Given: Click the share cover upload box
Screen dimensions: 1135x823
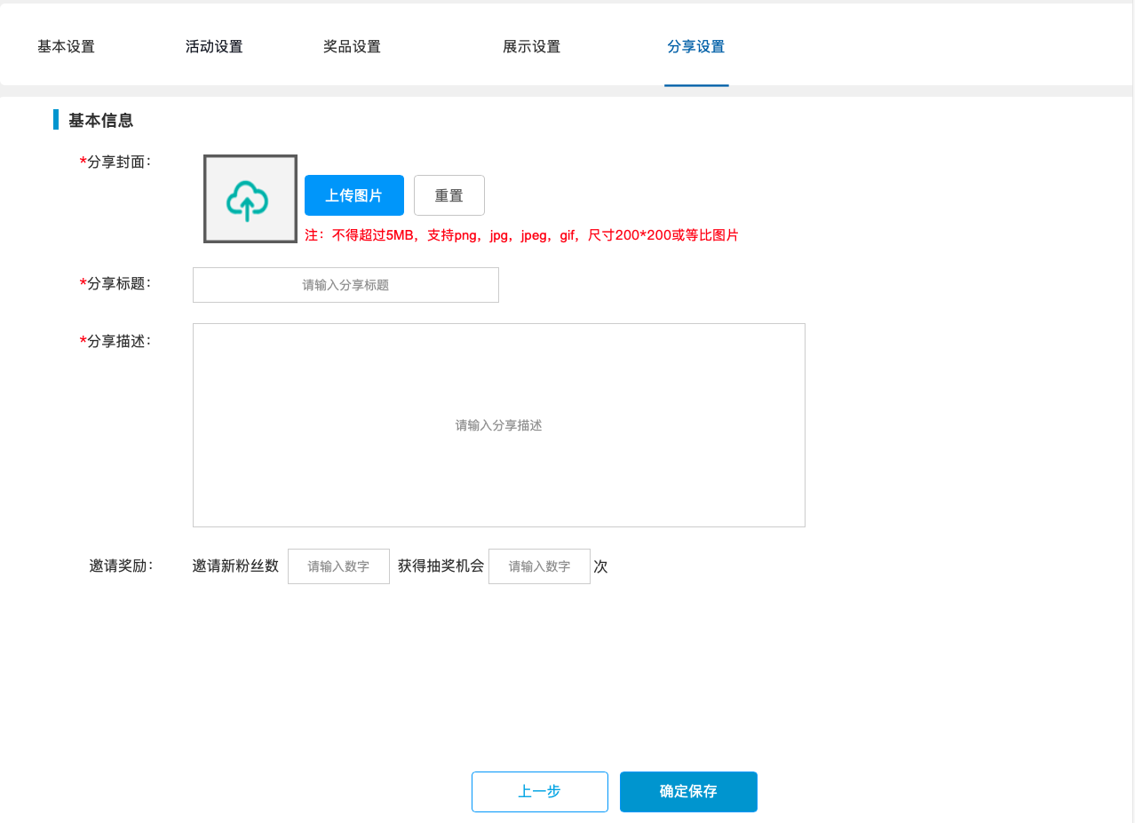Looking at the screenshot, I should (x=250, y=197).
